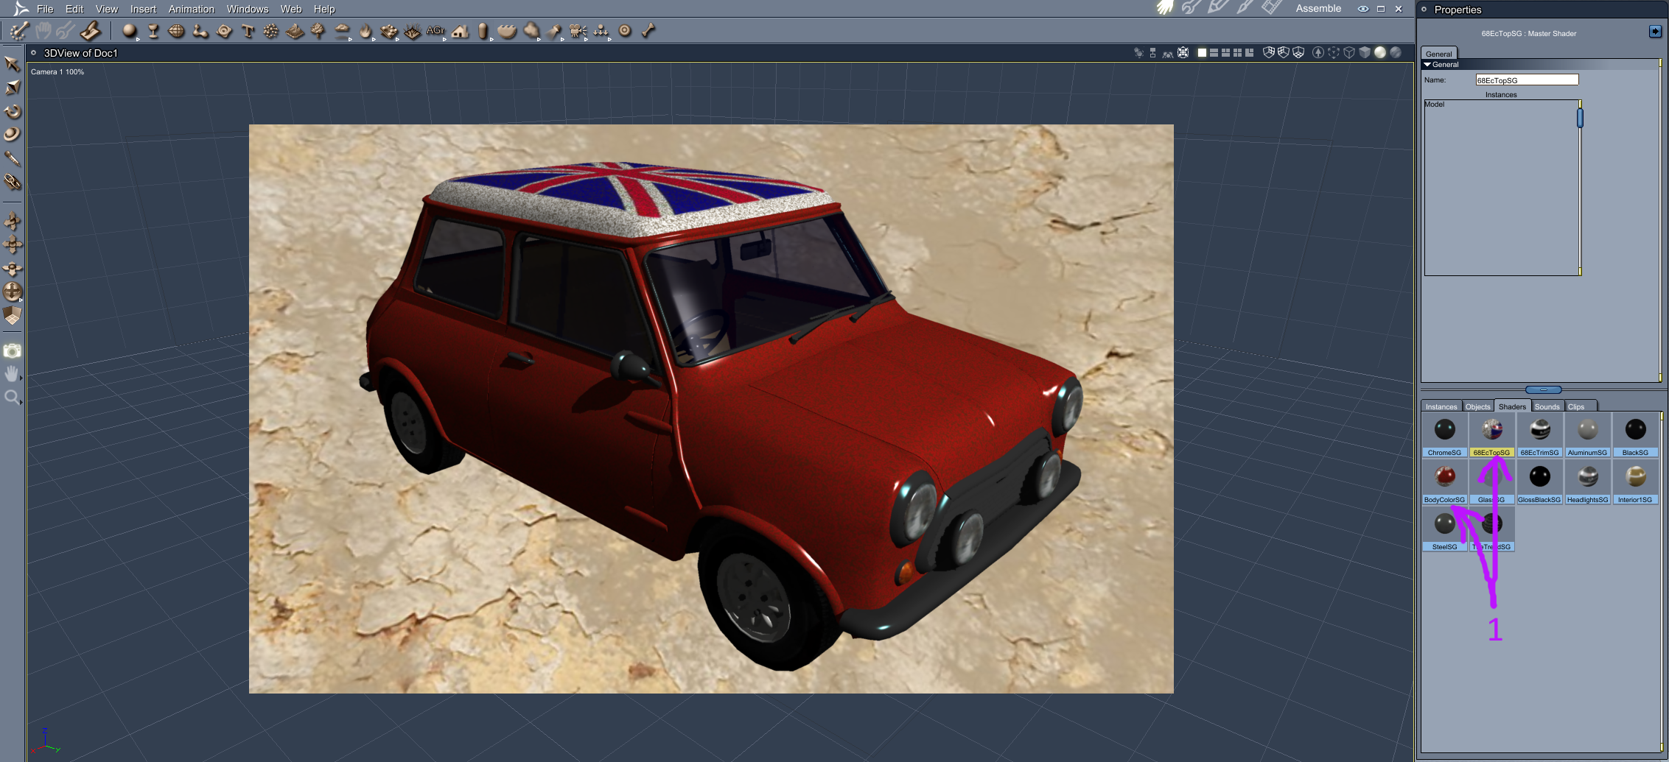Open the Animation menu

(192, 9)
